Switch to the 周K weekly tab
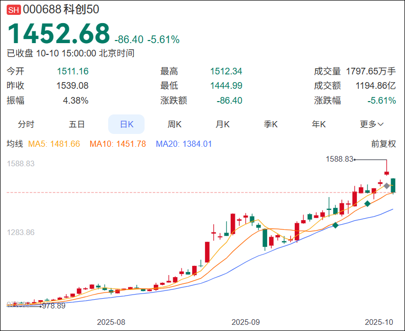This screenshot has height=331, width=405. point(174,124)
